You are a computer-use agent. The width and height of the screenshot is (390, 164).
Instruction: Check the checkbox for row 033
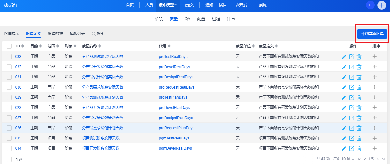[9, 57]
